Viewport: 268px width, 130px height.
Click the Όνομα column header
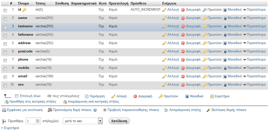pos(23,3)
